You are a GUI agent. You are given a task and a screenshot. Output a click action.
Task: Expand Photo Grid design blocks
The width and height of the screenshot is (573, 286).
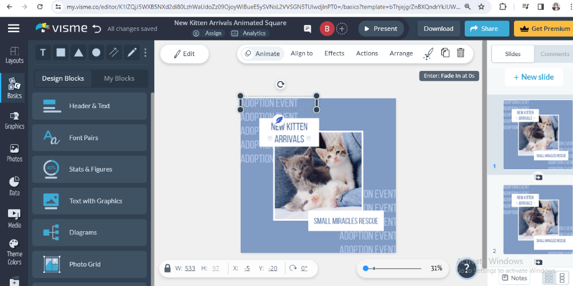point(89,264)
